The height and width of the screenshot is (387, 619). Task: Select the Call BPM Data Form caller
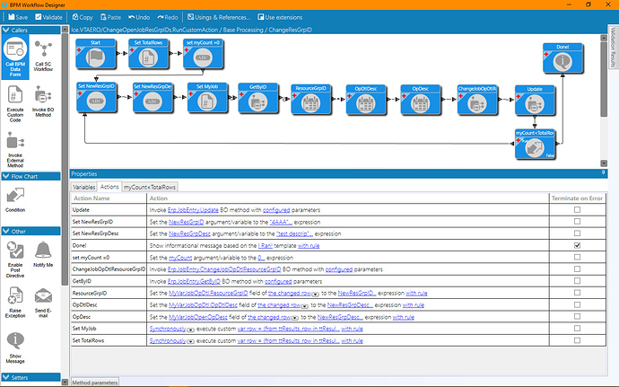15,57
